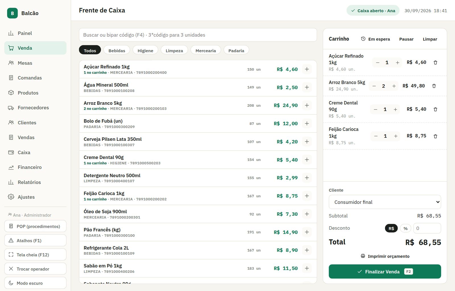Go to Mesas in the sidebar
This screenshot has width=455, height=291.
pos(35,63)
